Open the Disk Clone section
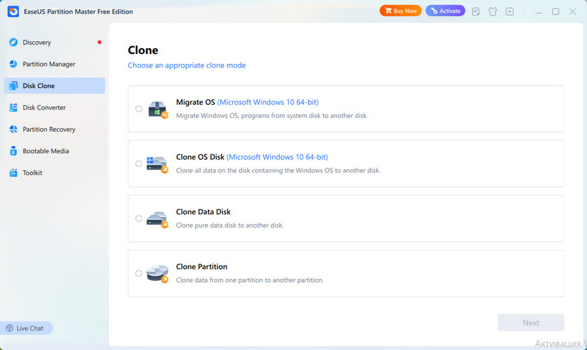 55,85
